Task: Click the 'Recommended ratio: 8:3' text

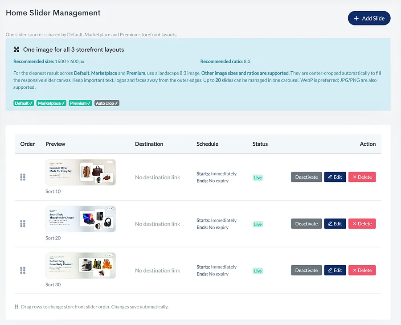Action: tap(225, 62)
